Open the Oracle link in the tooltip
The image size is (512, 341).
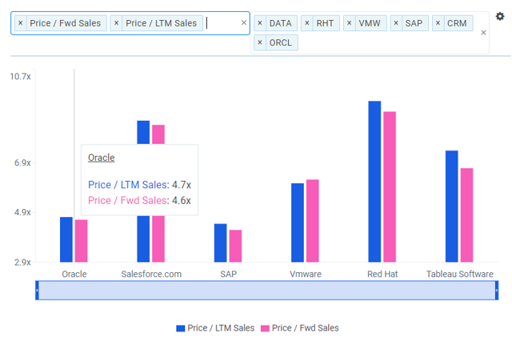click(102, 158)
